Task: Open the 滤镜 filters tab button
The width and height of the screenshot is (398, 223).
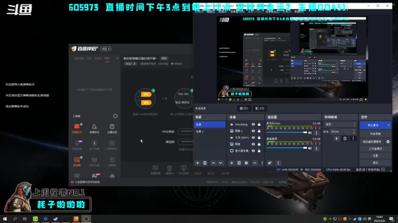Action: click(x=260, y=109)
